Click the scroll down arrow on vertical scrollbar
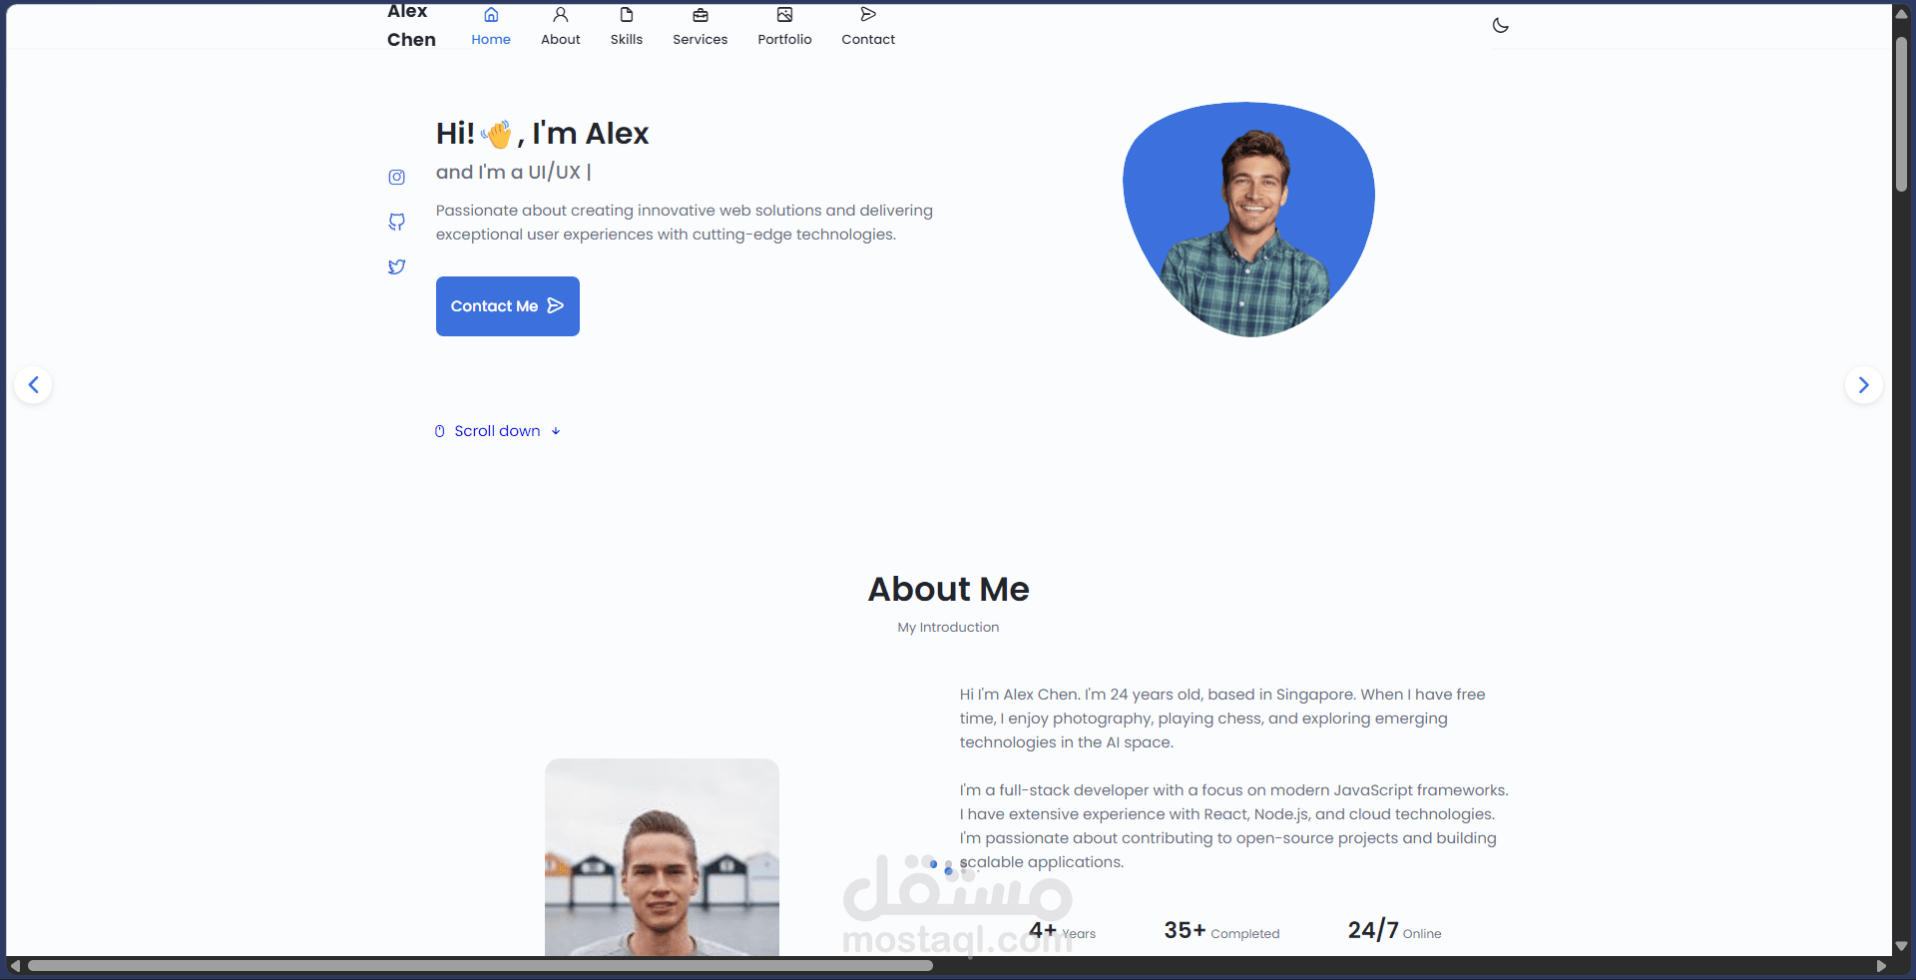Image resolution: width=1916 pixels, height=980 pixels. click(x=1901, y=946)
